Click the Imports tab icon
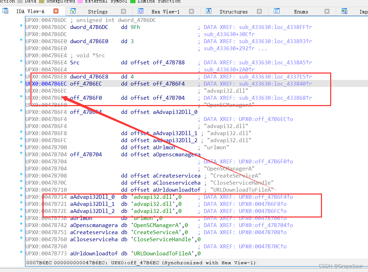Viewport: 368px width, 272px height. coord(344,11)
